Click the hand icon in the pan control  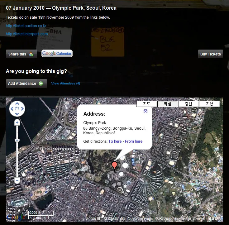17,109
